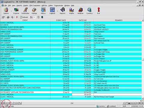
Task: Go to the last record navigator button
Action: point(142,103)
